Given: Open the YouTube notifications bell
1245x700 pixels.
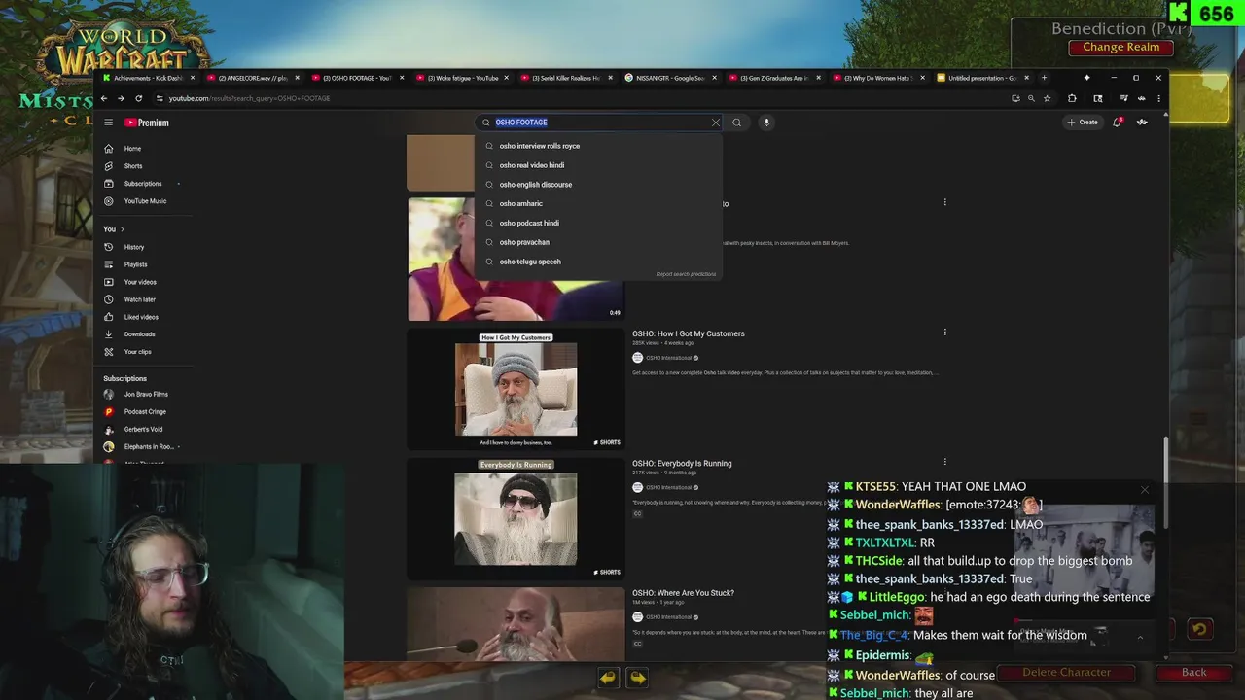Looking at the screenshot, I should click(1117, 122).
